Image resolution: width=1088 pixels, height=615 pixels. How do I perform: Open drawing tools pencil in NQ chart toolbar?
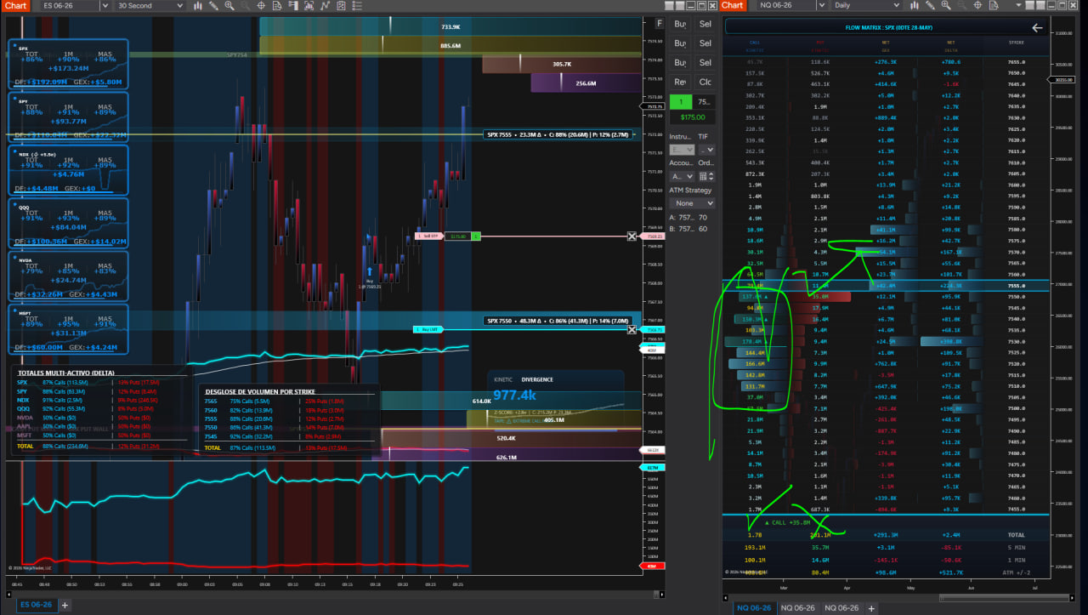click(930, 6)
